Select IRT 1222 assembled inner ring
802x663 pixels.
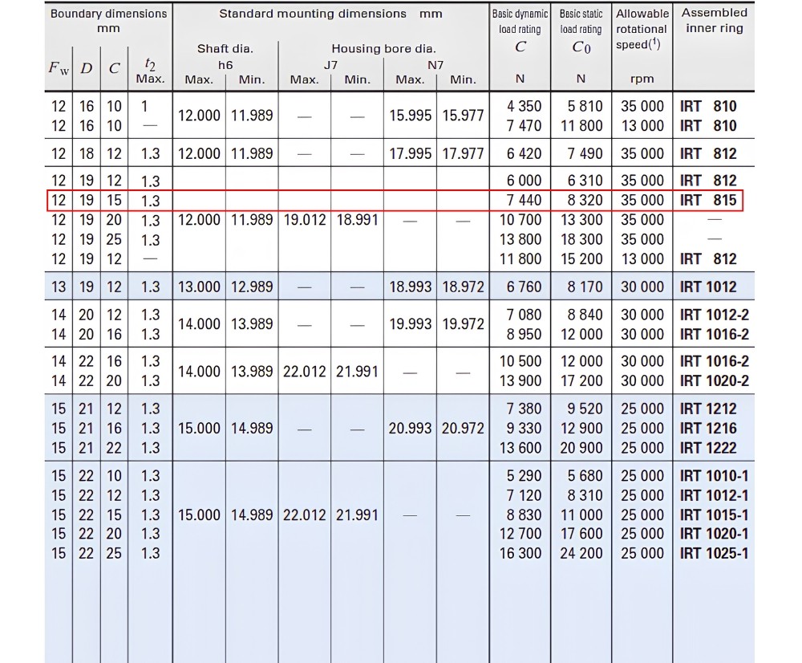pos(708,448)
